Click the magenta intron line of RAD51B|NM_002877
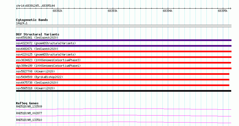The image size is (239, 126). [124, 116]
